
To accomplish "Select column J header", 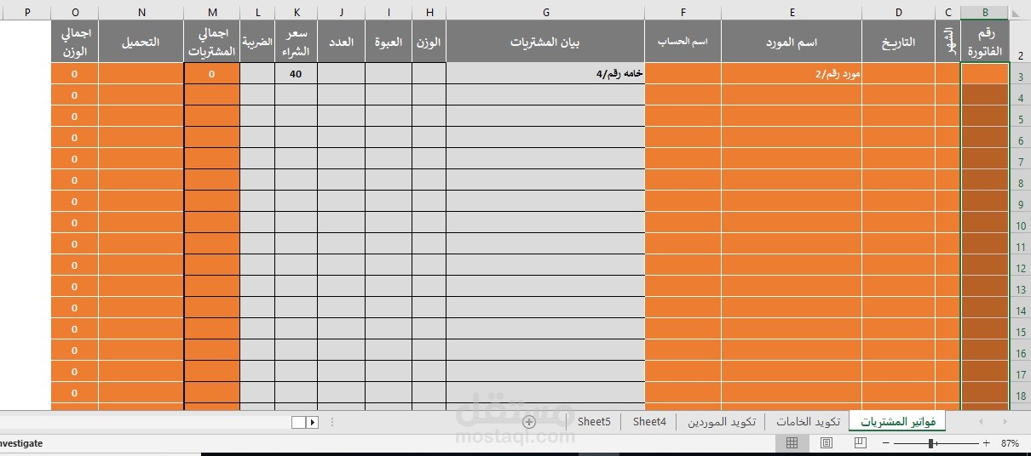I will coord(341,13).
